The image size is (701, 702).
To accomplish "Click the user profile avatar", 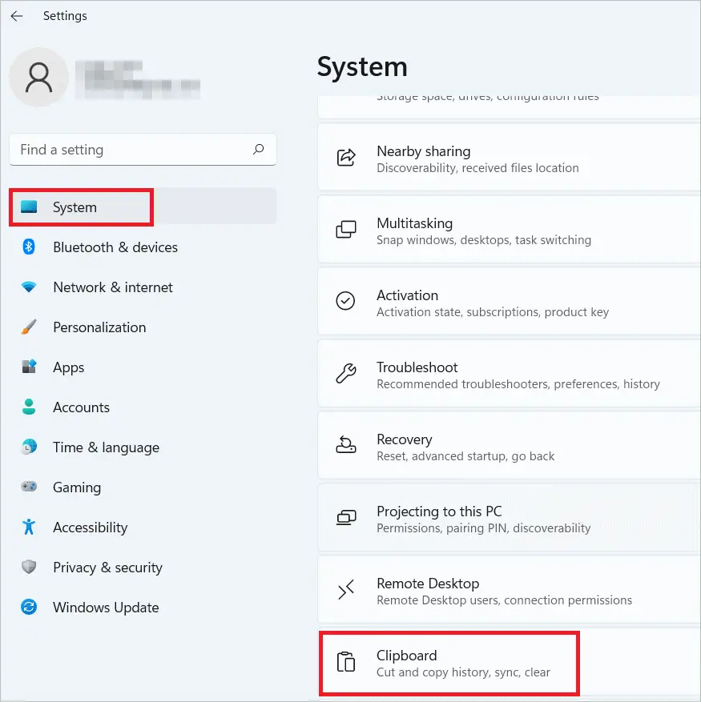I will [x=38, y=78].
